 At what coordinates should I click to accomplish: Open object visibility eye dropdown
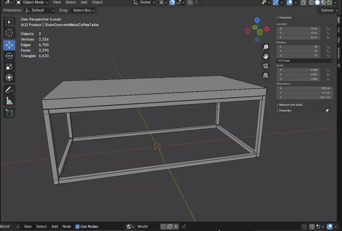[266, 2]
